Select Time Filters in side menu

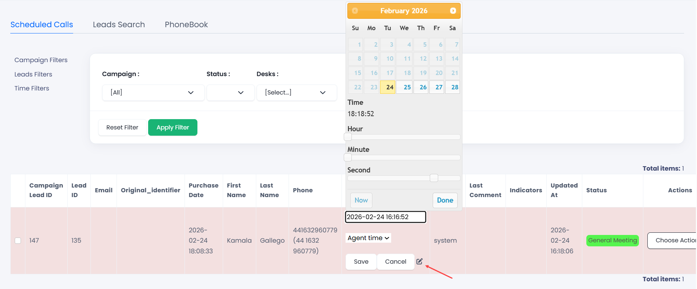coord(32,88)
